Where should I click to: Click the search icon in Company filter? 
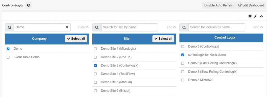10,27
